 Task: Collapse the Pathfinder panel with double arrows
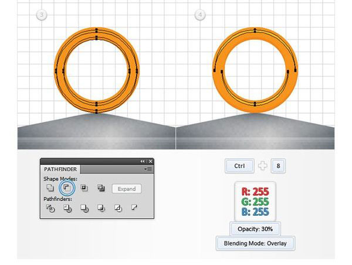point(143,161)
